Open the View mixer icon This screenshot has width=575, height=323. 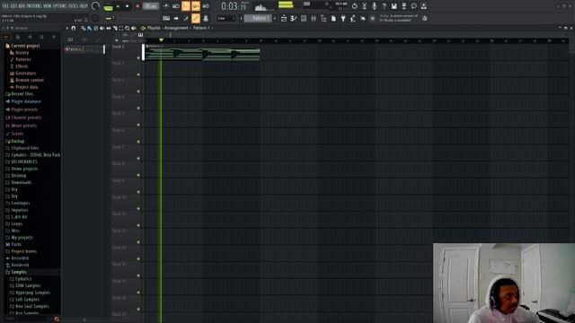pyautogui.click(x=314, y=18)
